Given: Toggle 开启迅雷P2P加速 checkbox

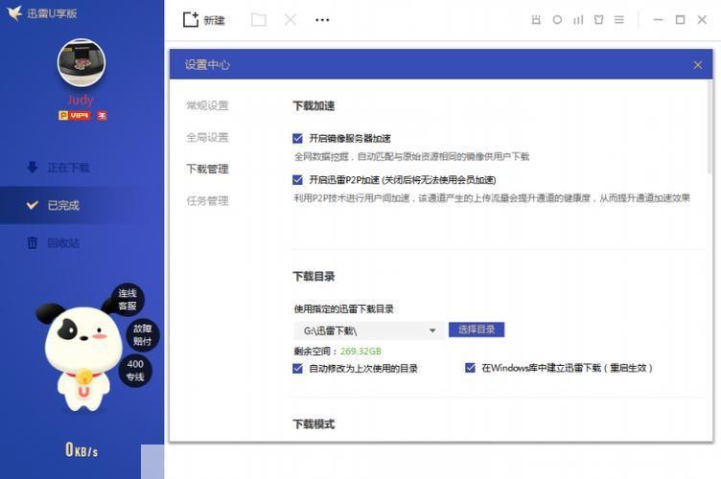Looking at the screenshot, I should [x=297, y=179].
